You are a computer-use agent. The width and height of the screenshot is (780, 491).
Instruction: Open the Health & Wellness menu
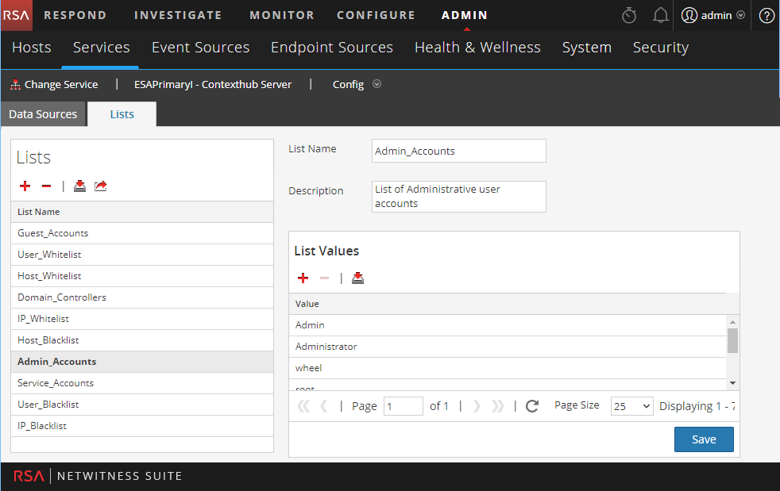pos(477,48)
